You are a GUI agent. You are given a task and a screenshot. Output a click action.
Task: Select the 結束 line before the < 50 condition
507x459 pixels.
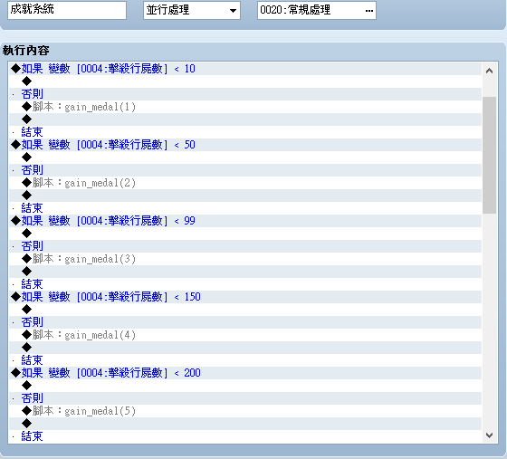pos(245,132)
